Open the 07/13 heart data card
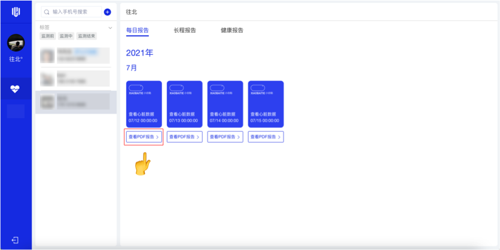The image size is (500, 250). (x=184, y=104)
